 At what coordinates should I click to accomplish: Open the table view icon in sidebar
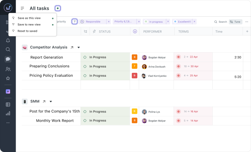pos(8,104)
